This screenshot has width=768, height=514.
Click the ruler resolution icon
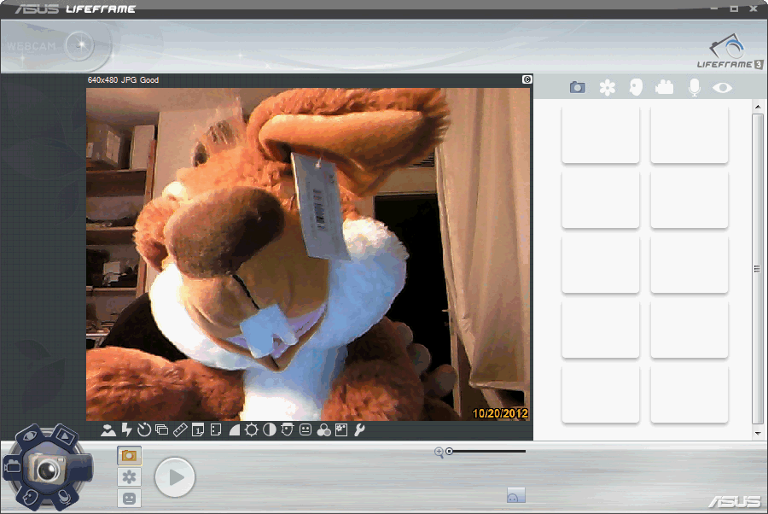(x=180, y=430)
